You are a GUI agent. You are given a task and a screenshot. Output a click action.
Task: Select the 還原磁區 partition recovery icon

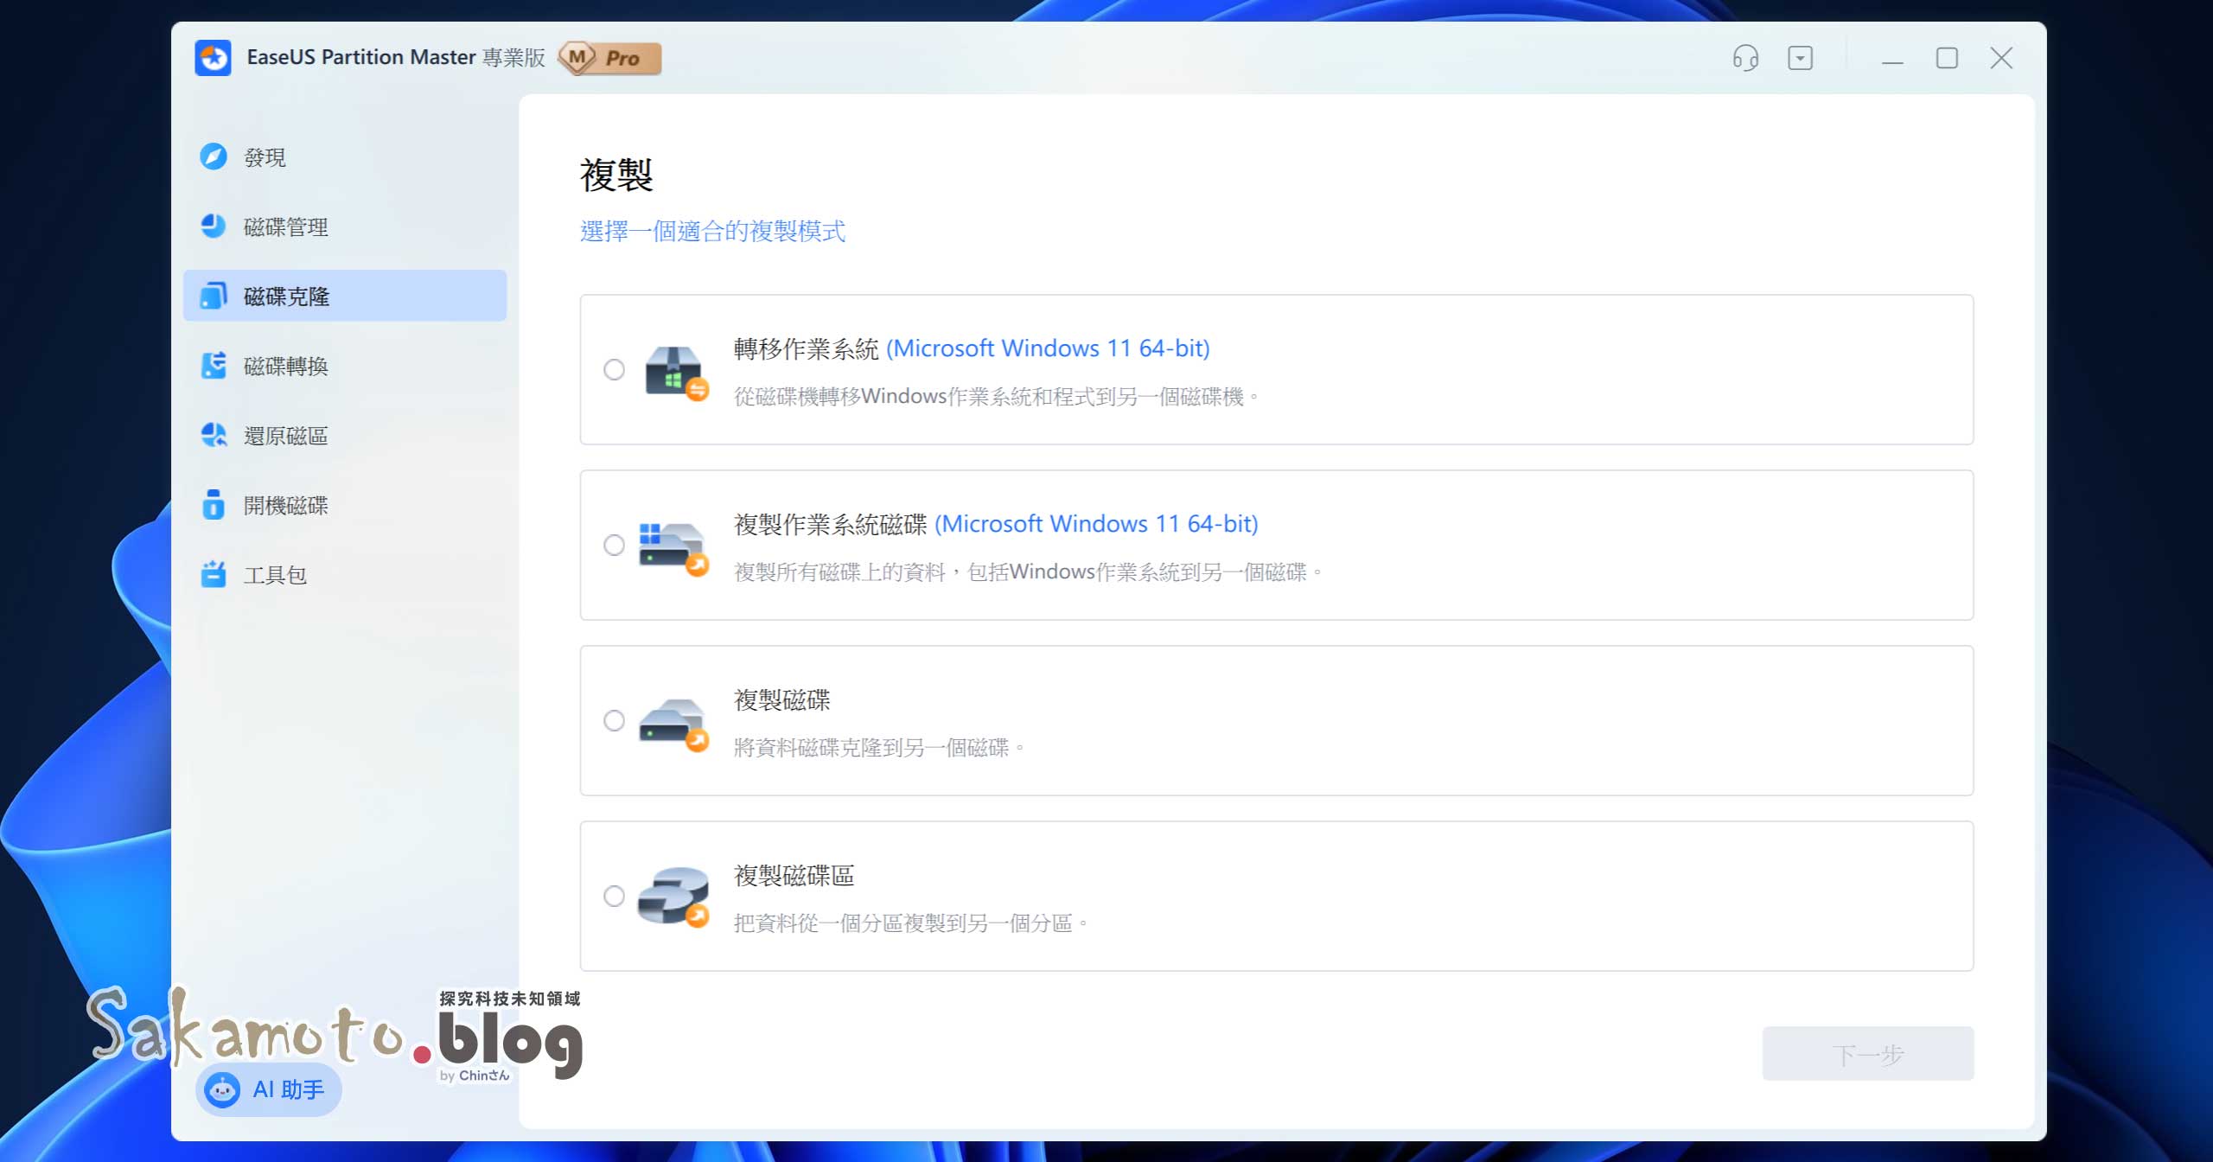(x=214, y=435)
